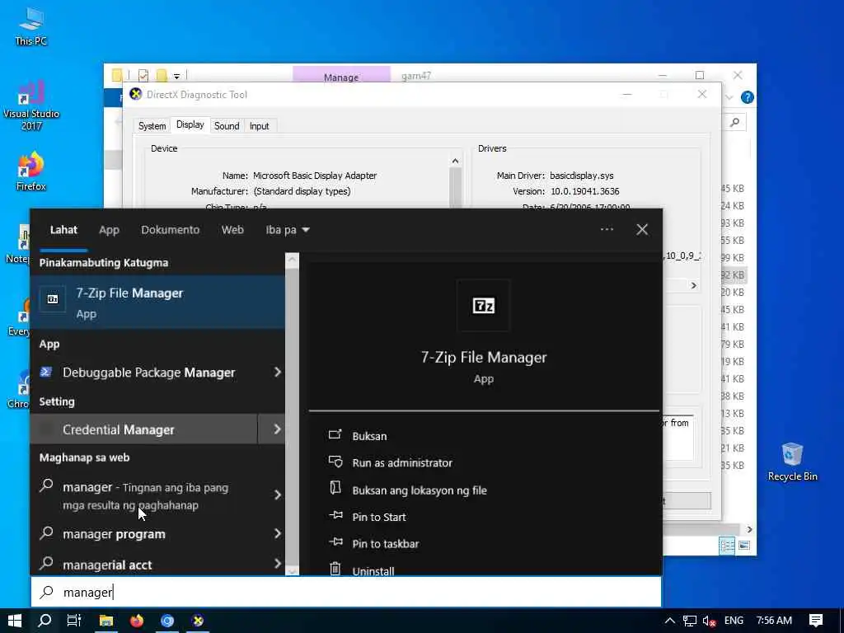Click the large 7z app icon in preview pane
Viewport: 844px width, 633px height.
click(483, 306)
